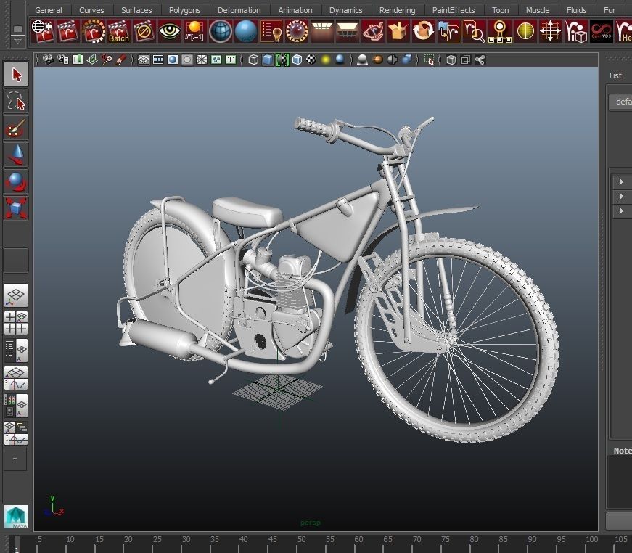
Task: Click the magnifier search shelf icon
Action: (x=475, y=31)
